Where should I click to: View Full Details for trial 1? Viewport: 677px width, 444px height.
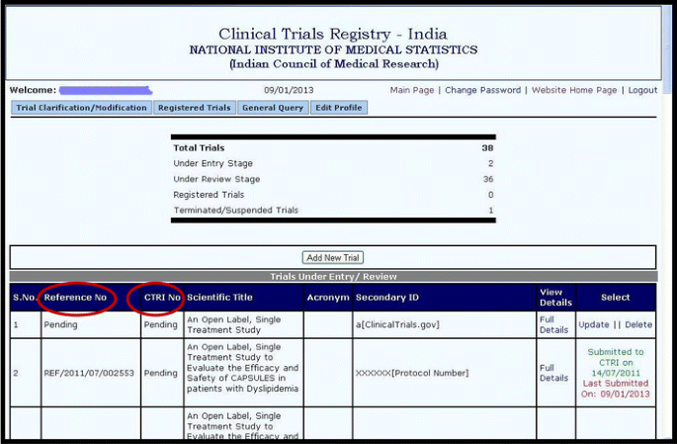click(553, 324)
